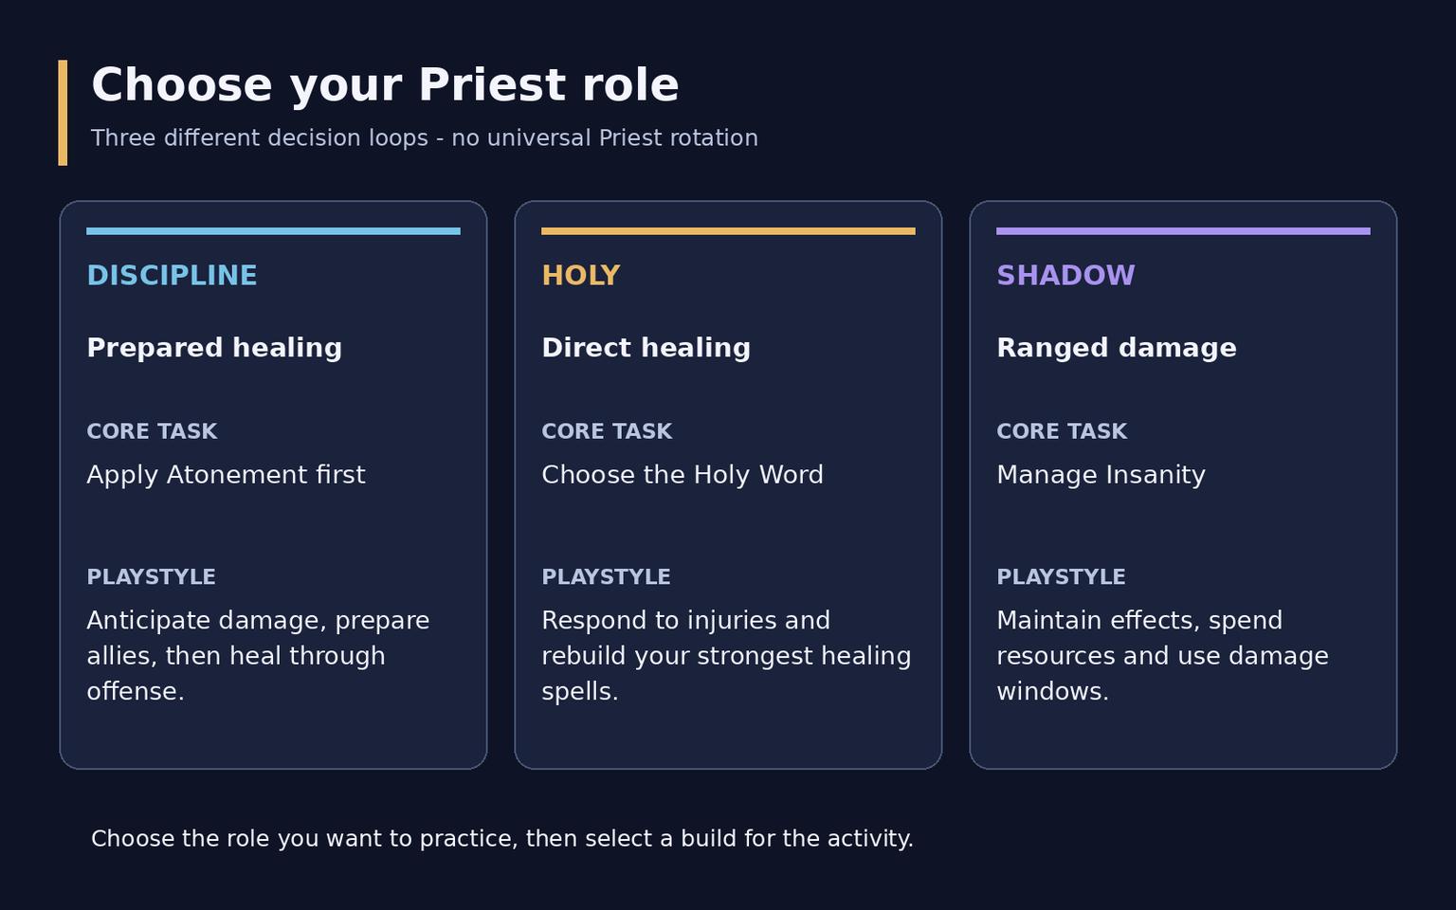Click the DISCIPLINE heading text
The width and height of the screenshot is (1456, 910).
172,276
